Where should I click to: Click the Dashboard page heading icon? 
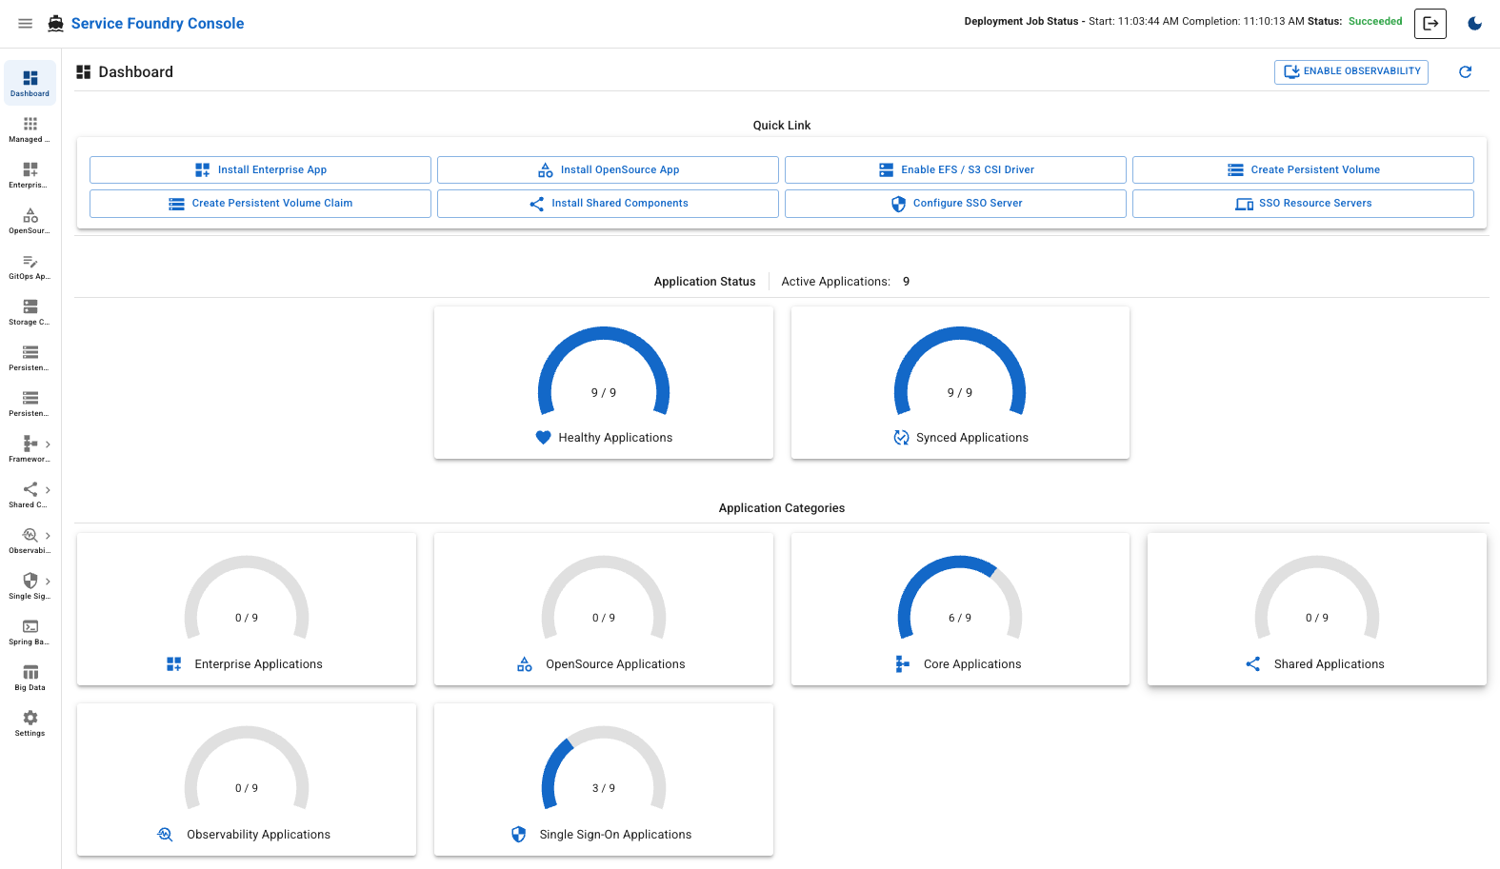(x=84, y=72)
